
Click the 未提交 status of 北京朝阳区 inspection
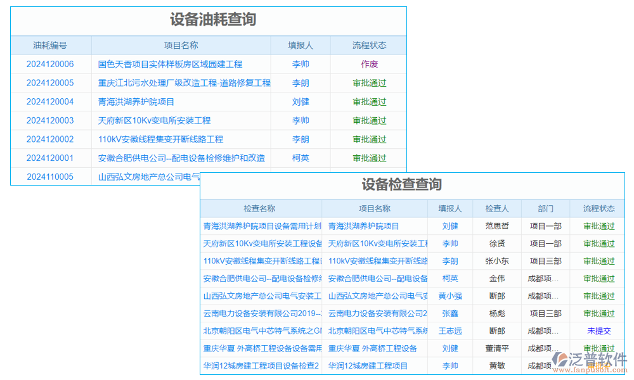[x=598, y=331]
